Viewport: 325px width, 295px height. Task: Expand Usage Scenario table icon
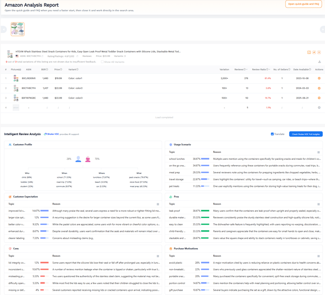318,152
